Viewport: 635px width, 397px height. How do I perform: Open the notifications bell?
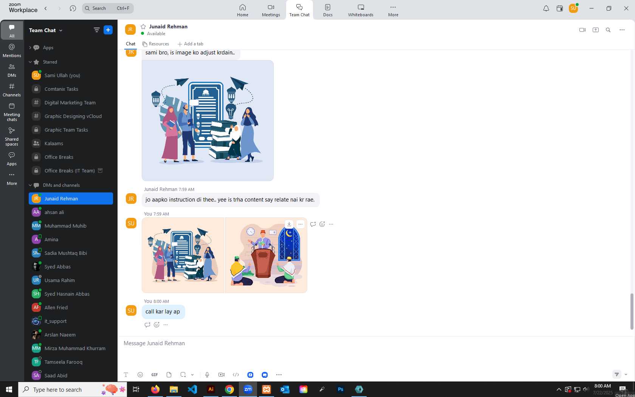pos(546,8)
